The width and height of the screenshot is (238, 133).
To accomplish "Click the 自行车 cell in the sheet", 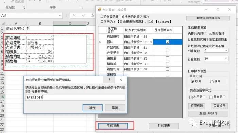I will coord(40,43).
